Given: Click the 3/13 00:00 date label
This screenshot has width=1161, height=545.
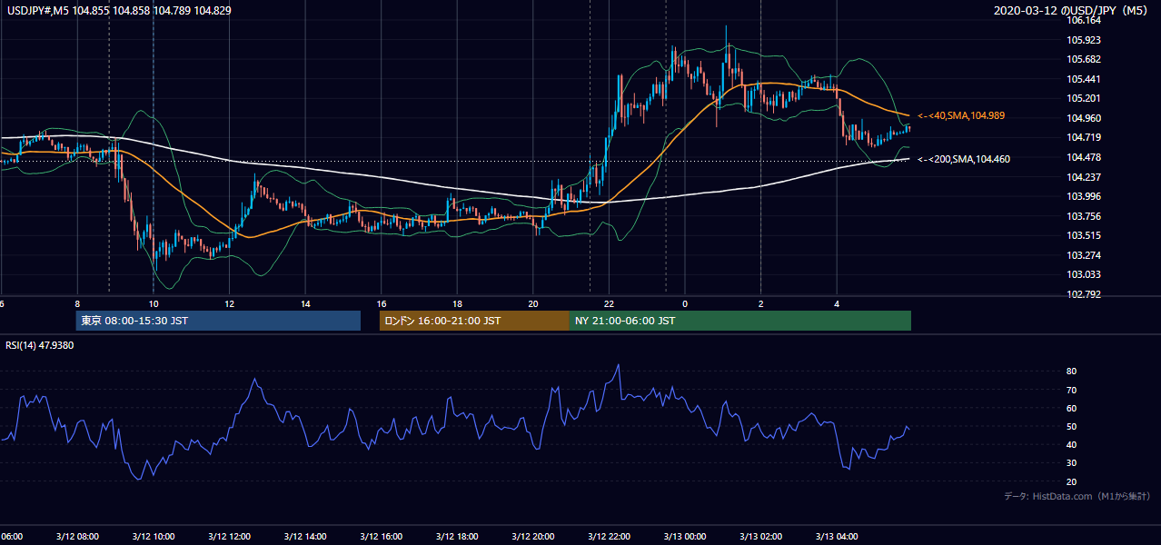Looking at the screenshot, I should [684, 536].
